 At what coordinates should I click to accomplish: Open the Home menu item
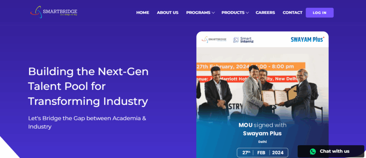click(x=143, y=12)
